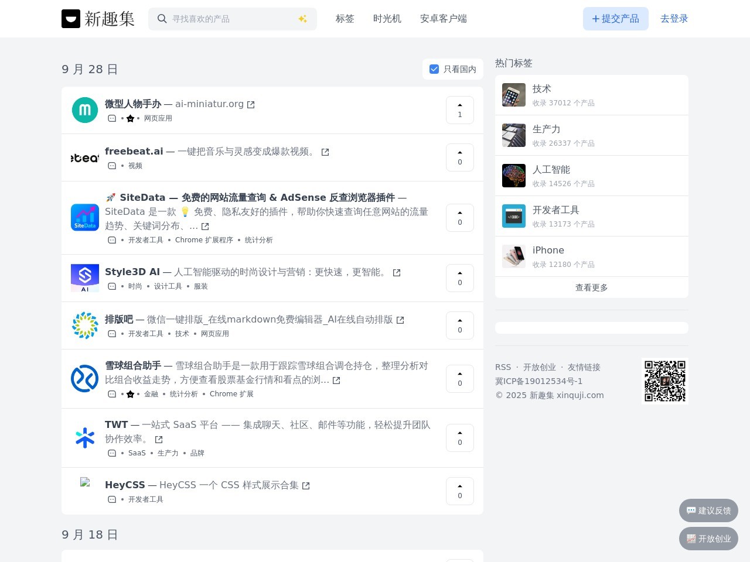Open the 标签 navigation item
This screenshot has width=750, height=562.
[x=345, y=19]
